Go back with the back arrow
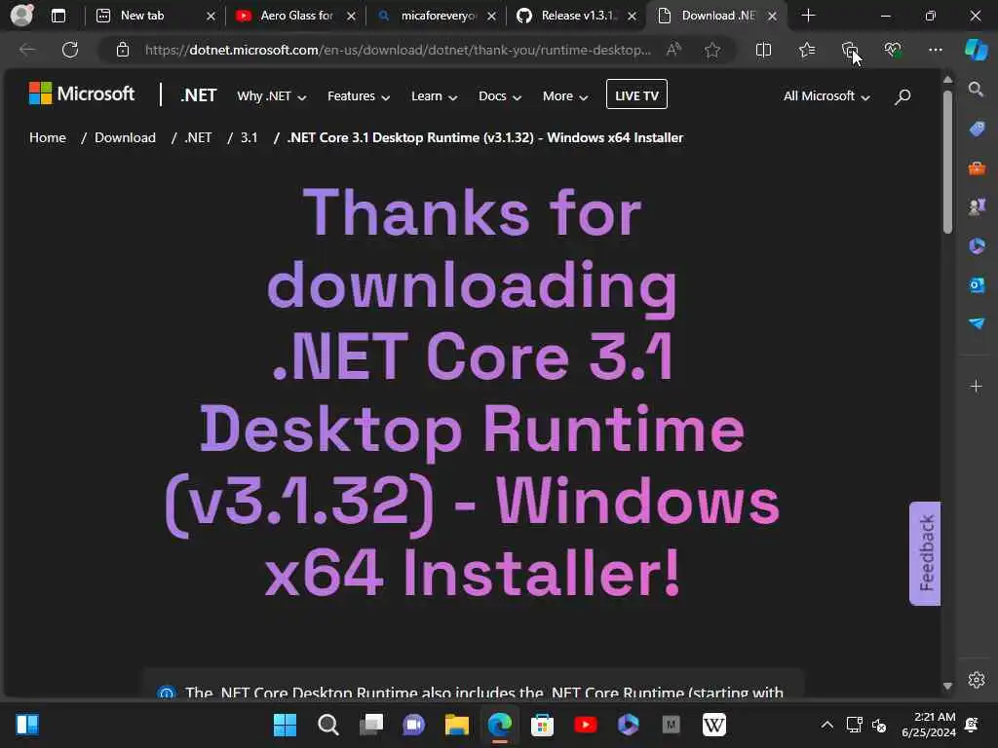The width and height of the screenshot is (998, 748). pos(26,50)
